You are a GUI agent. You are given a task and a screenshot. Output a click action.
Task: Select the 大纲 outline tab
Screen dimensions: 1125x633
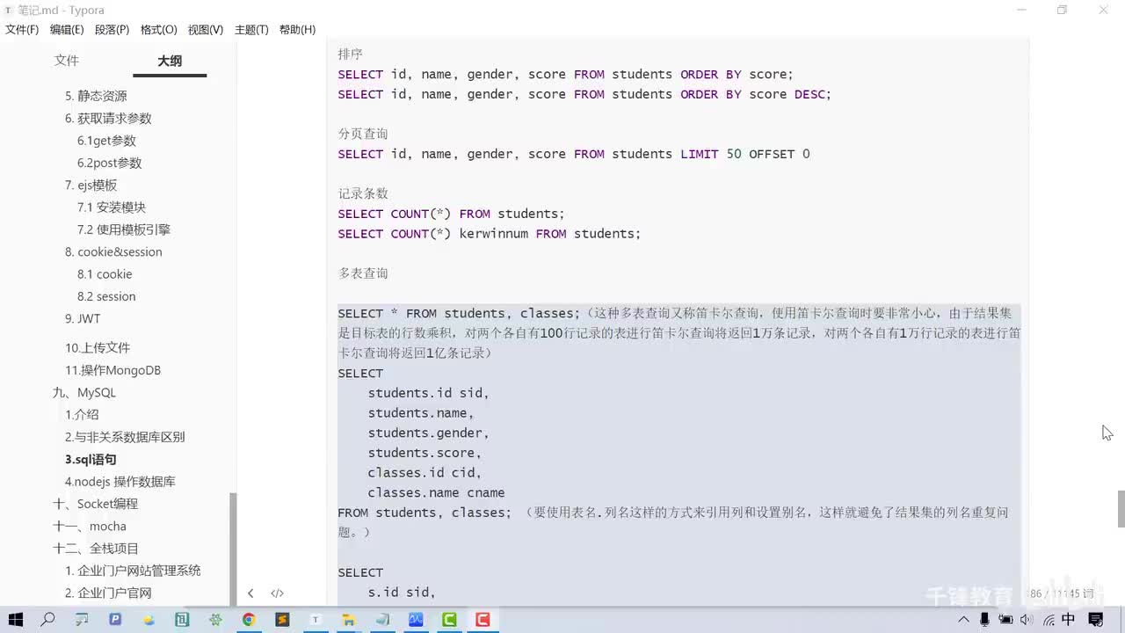170,61
